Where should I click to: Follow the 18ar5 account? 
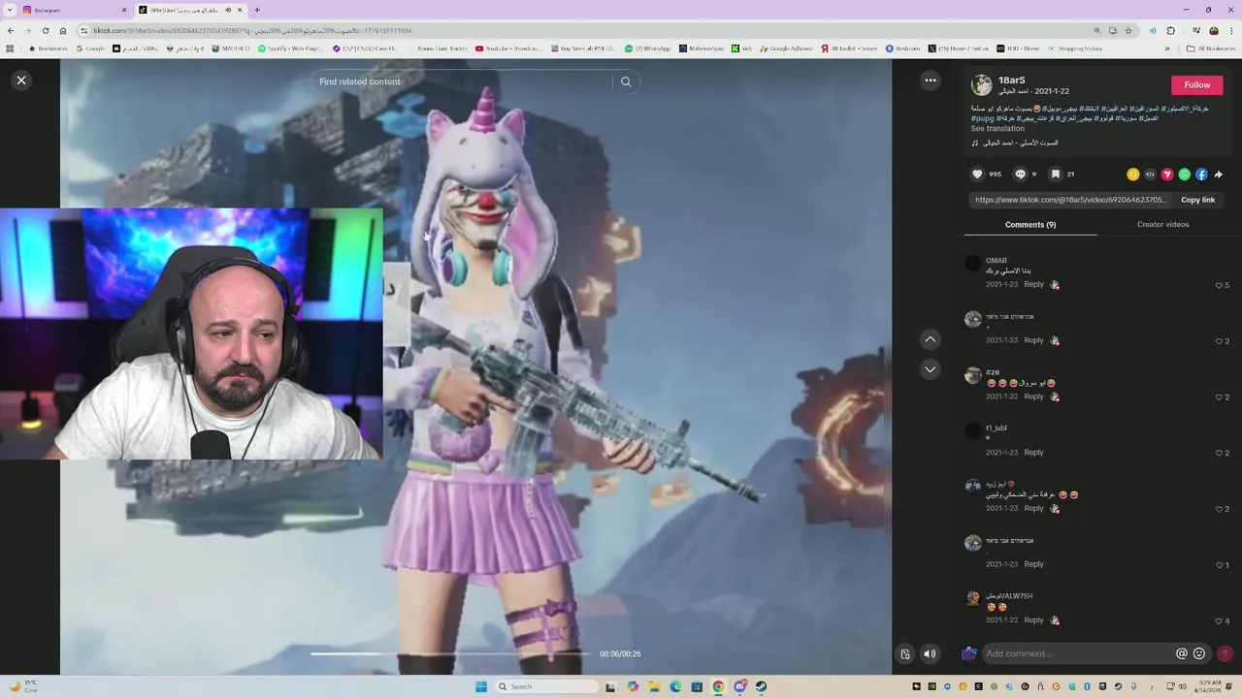coord(1196,85)
